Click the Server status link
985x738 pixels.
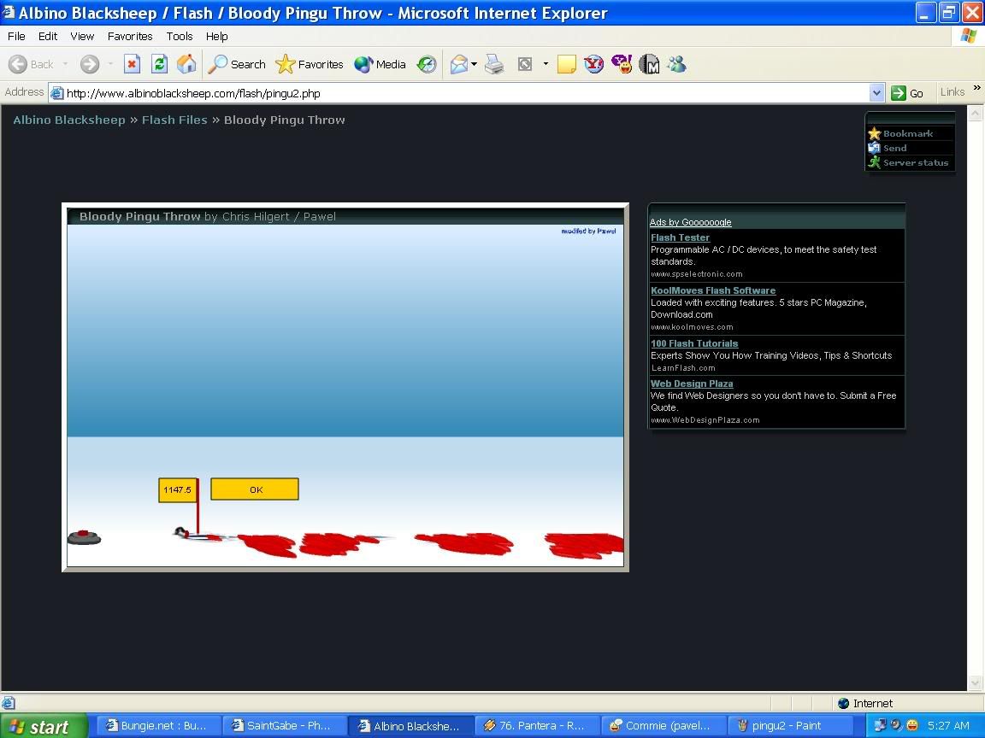click(x=915, y=162)
